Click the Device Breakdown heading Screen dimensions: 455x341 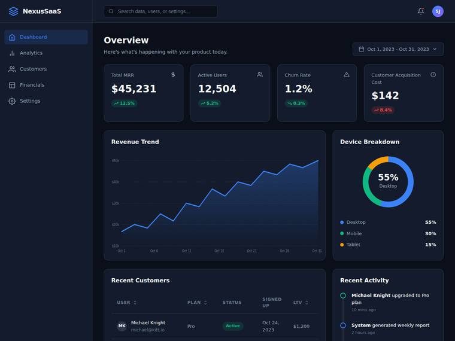[370, 142]
